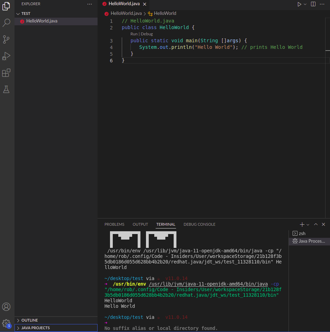The image size is (330, 332).
Task: Click the Debug code lens above main
Action: 146,34
